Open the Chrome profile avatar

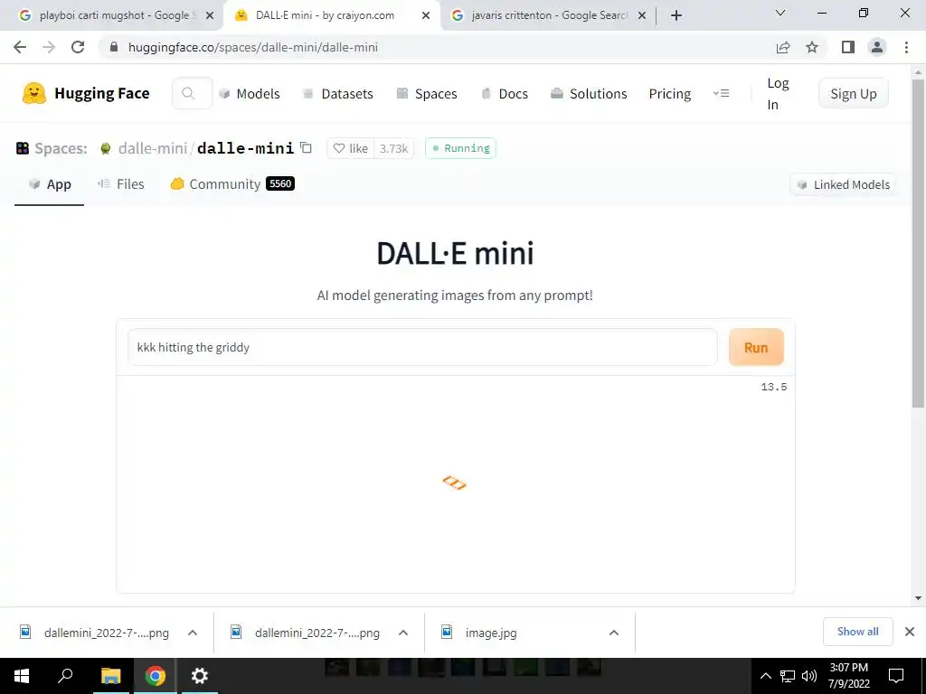tap(877, 47)
